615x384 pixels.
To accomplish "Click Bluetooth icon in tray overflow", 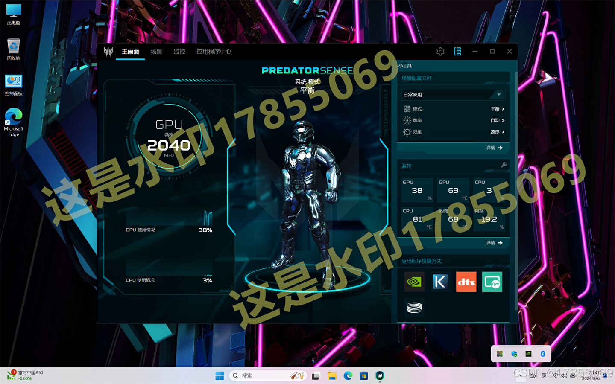I will 543,354.
